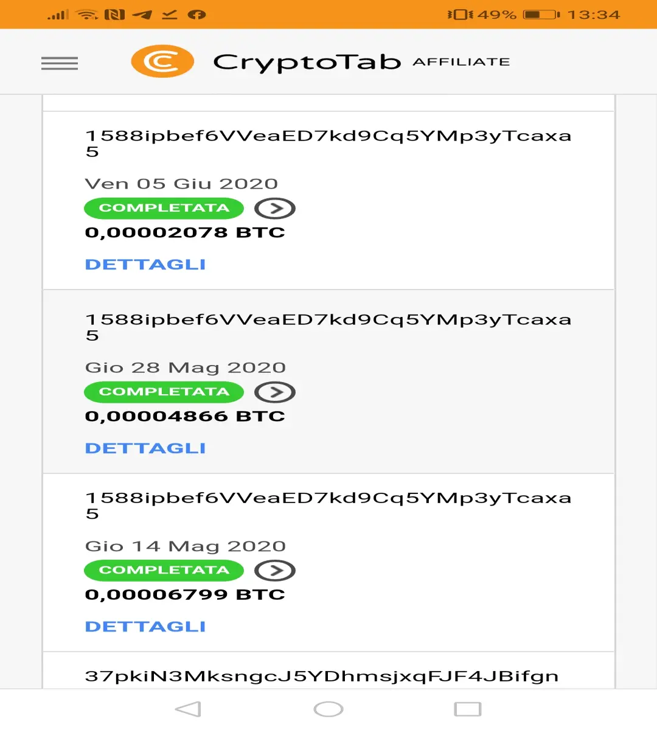The image size is (657, 730).
Task: Click the CryptoTab title text in header
Action: [x=307, y=62]
